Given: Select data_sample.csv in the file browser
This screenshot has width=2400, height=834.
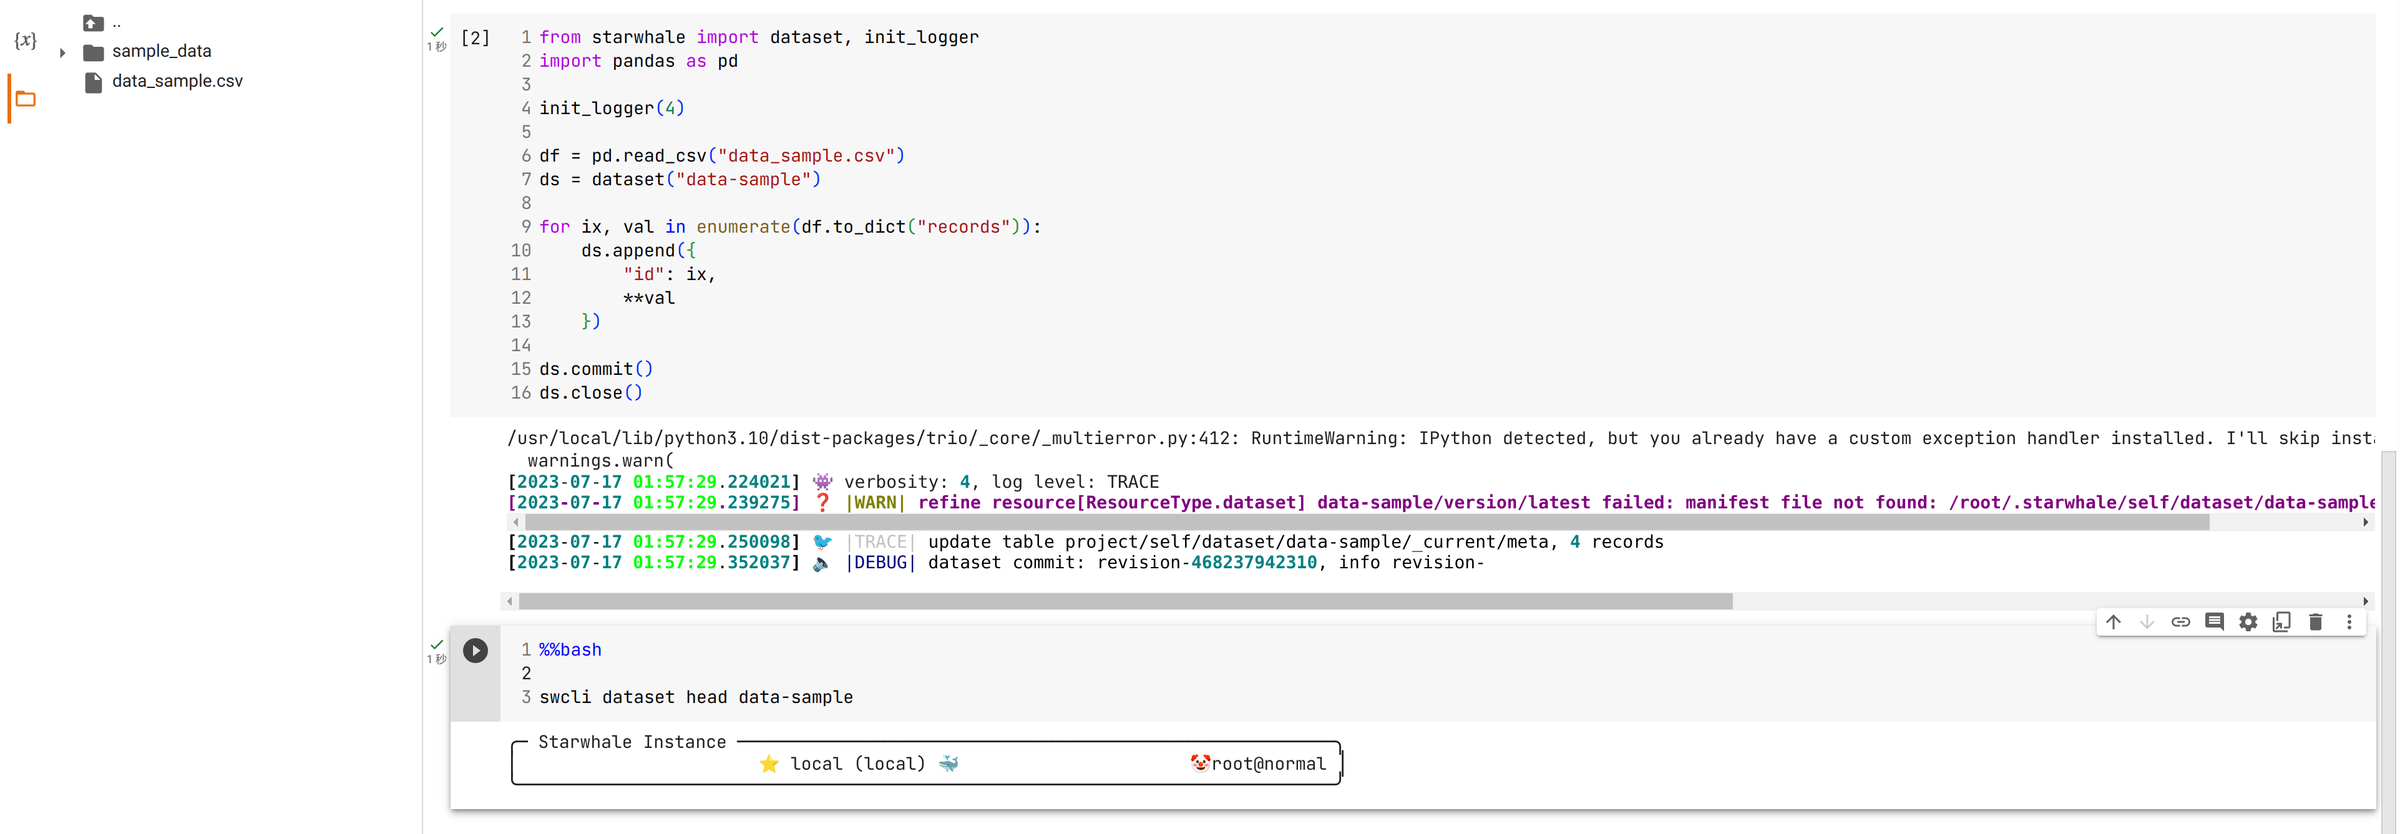Looking at the screenshot, I should point(178,82).
